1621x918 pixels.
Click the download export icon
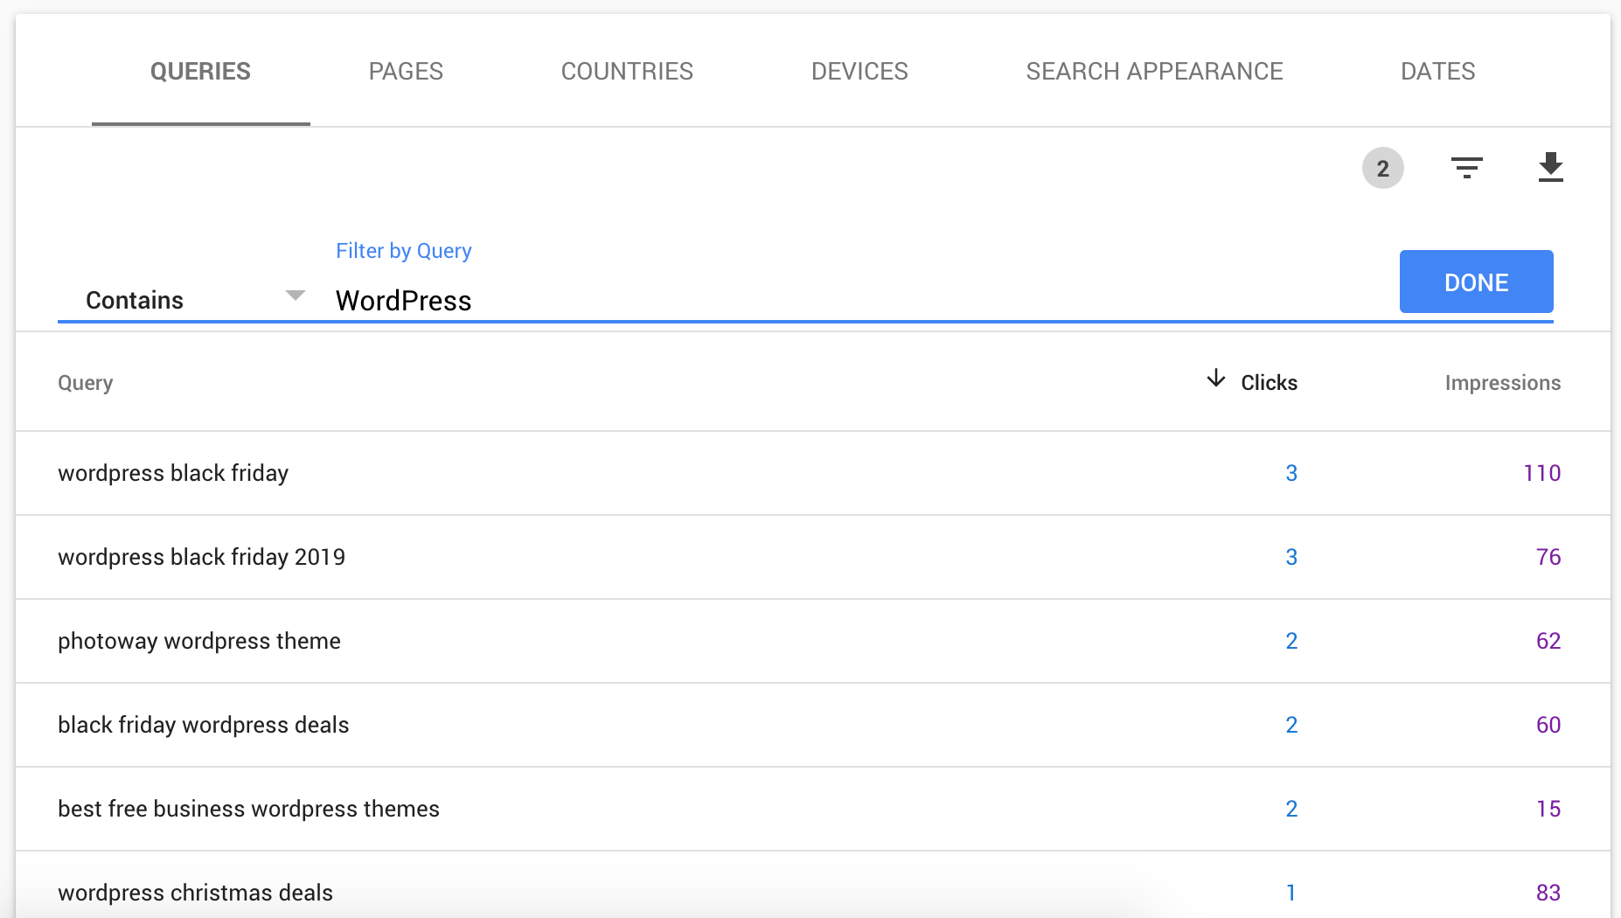pyautogui.click(x=1550, y=167)
